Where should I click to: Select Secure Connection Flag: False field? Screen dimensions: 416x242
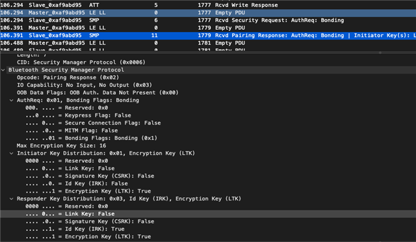(93, 123)
